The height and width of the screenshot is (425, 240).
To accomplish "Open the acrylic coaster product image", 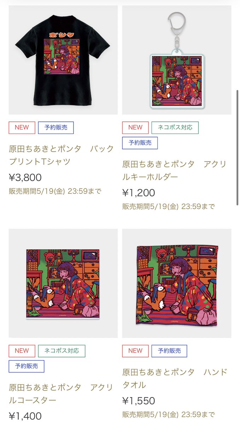I will (x=63, y=283).
